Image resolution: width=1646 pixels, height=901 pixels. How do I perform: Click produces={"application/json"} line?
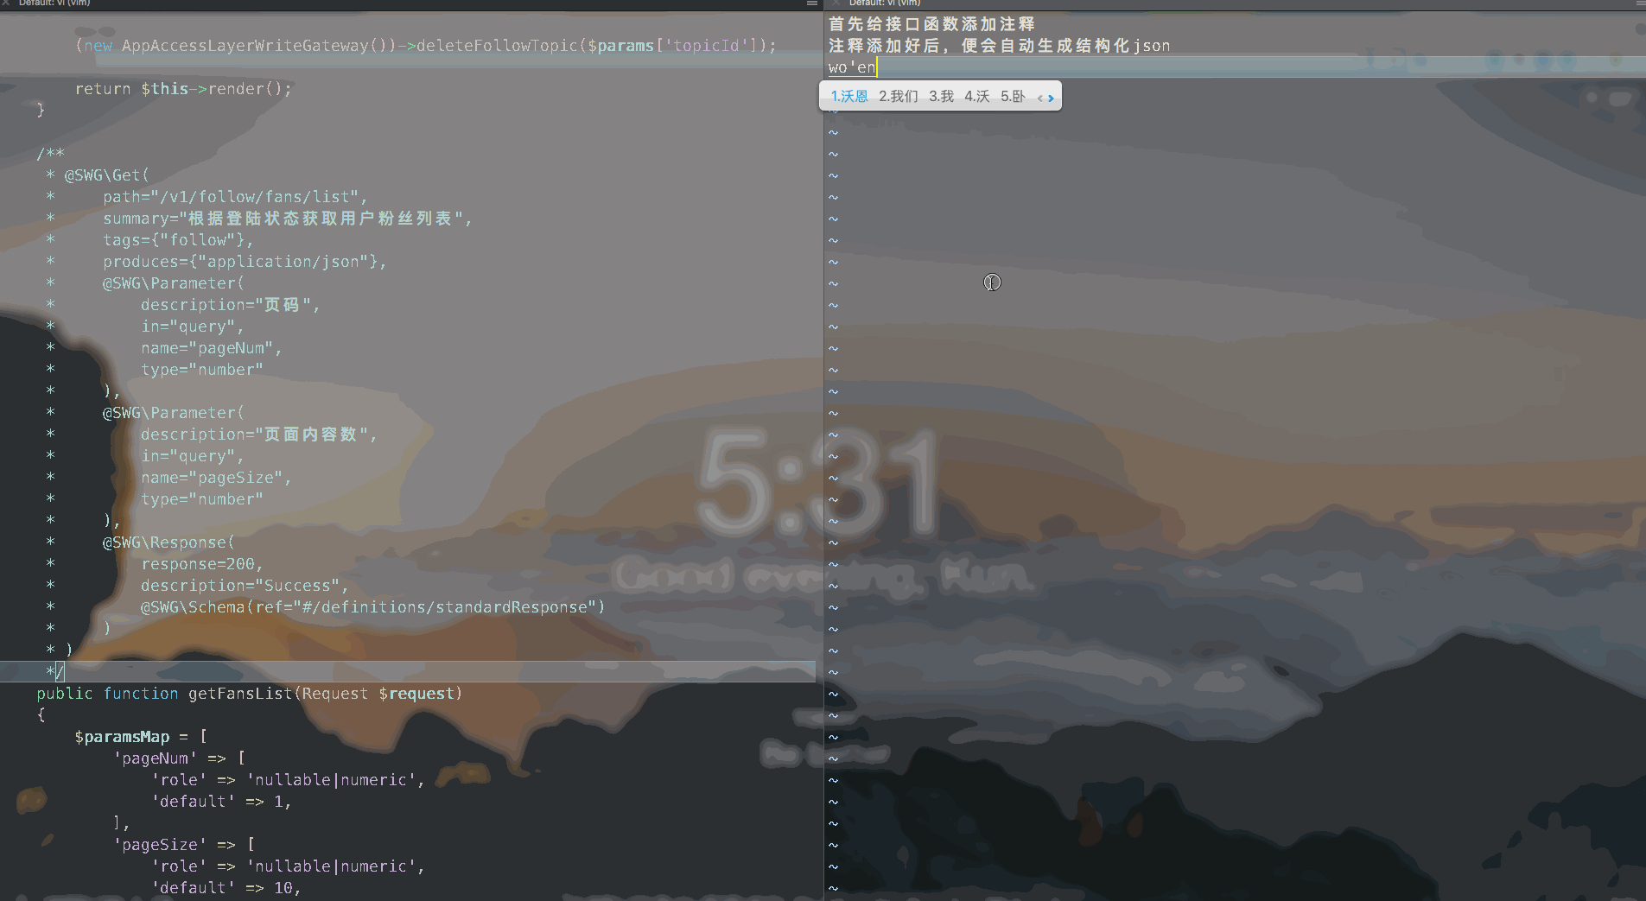[245, 262]
